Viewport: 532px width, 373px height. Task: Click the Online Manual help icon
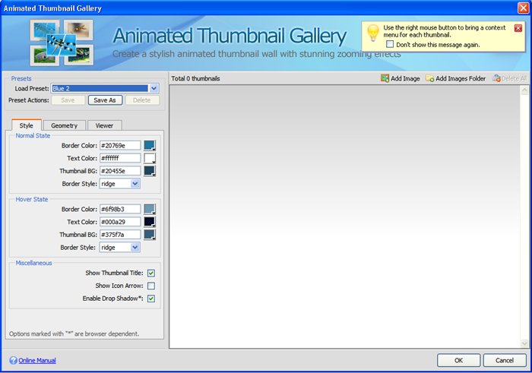pos(13,360)
